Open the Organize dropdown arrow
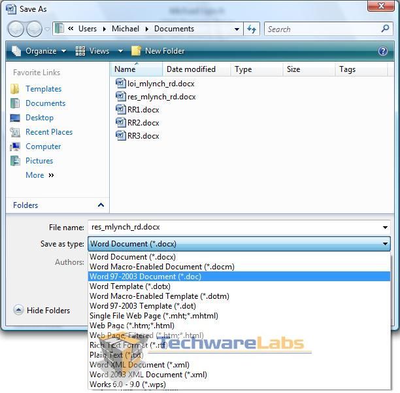 (63, 51)
